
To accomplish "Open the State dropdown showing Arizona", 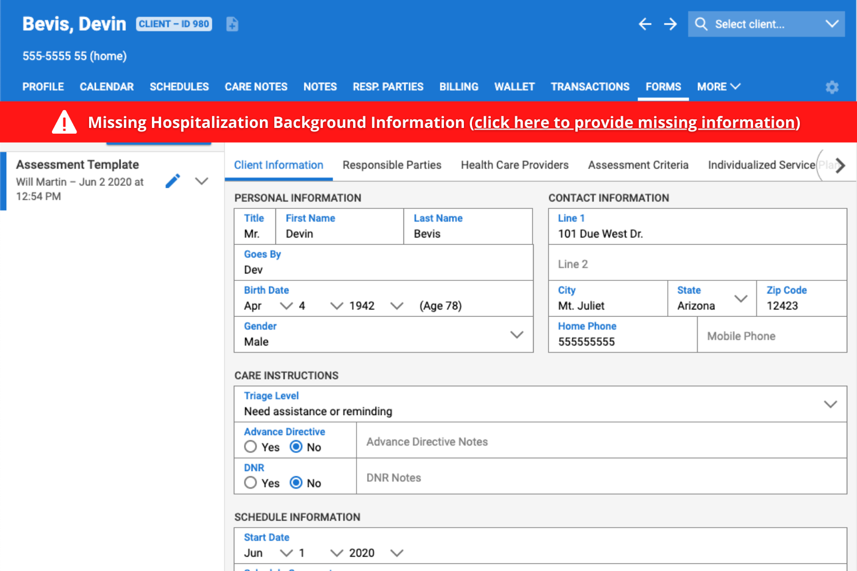I will (741, 298).
